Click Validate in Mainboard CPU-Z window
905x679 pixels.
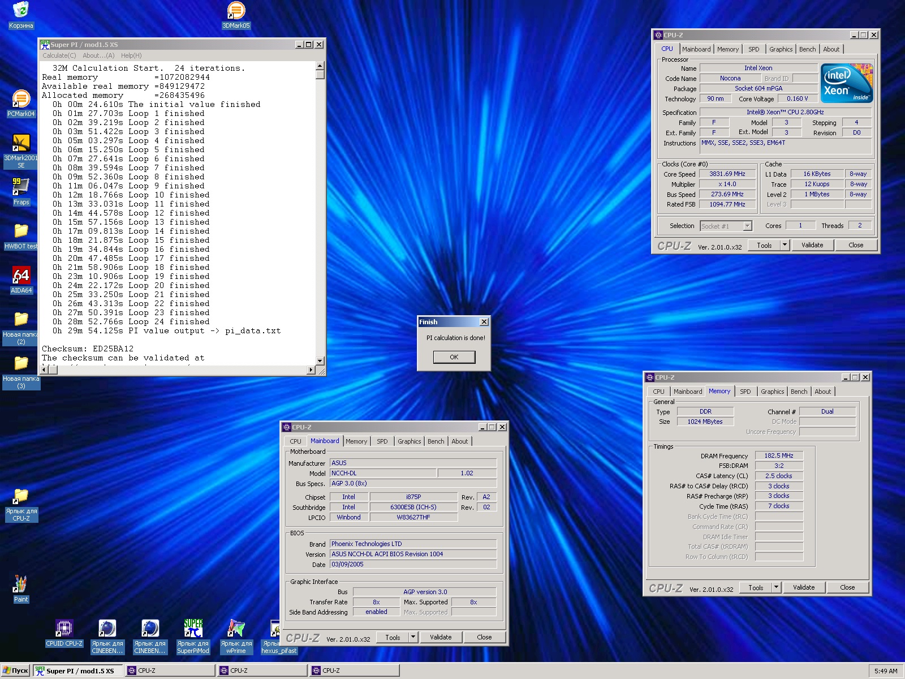coord(441,637)
